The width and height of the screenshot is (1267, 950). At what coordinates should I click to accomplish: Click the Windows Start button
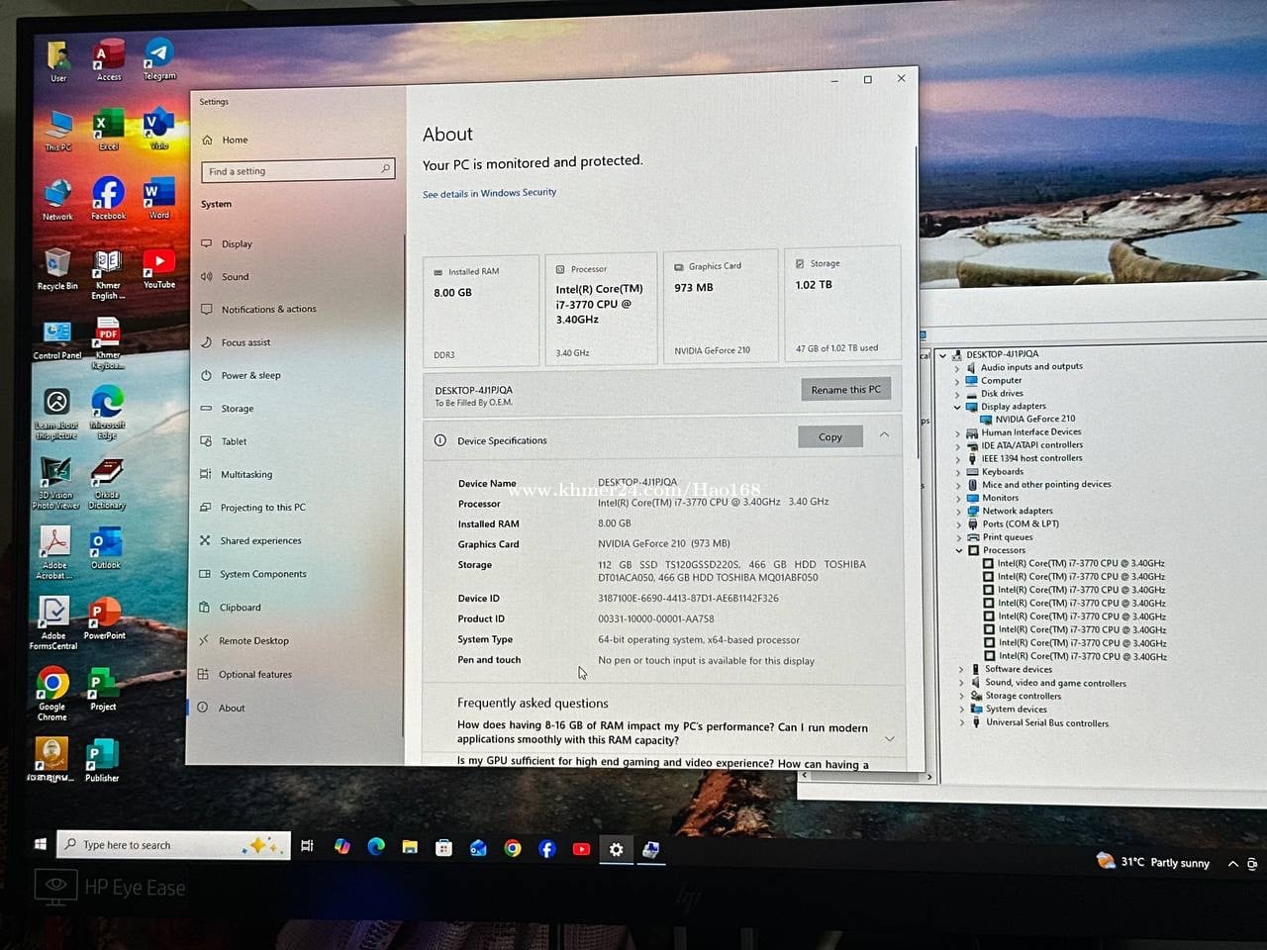pyautogui.click(x=41, y=844)
